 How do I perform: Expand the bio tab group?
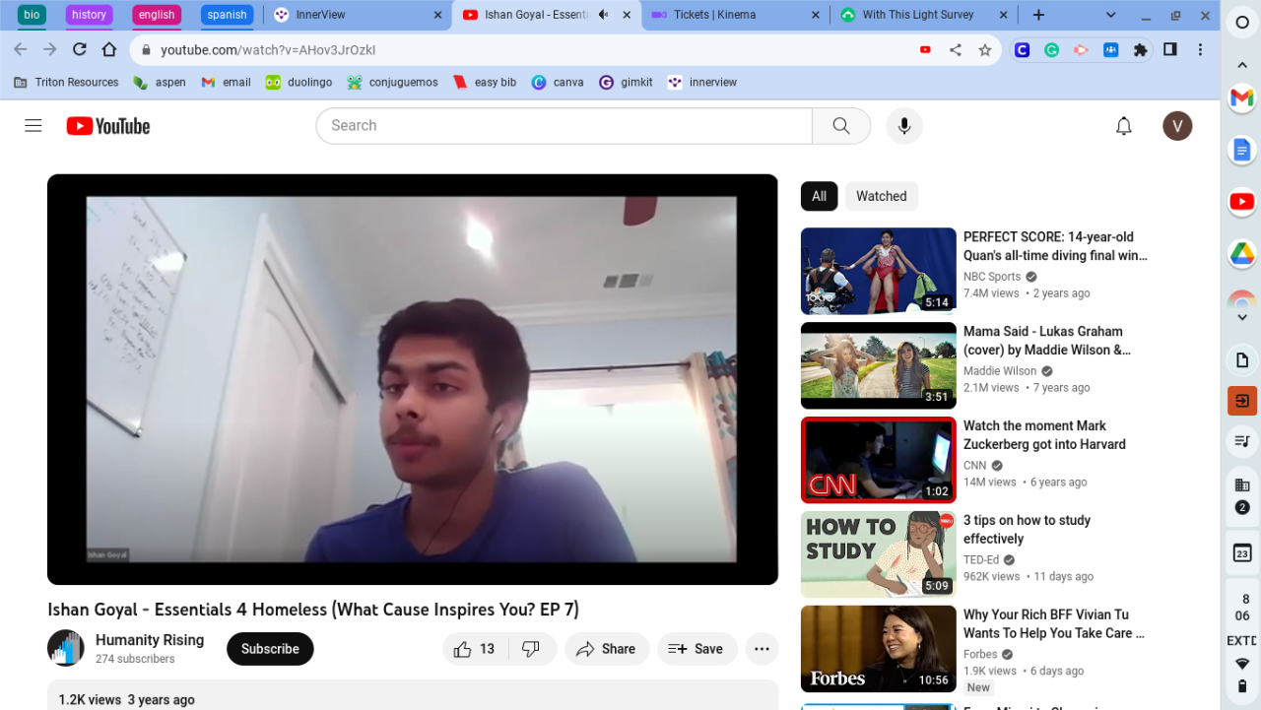click(x=32, y=15)
